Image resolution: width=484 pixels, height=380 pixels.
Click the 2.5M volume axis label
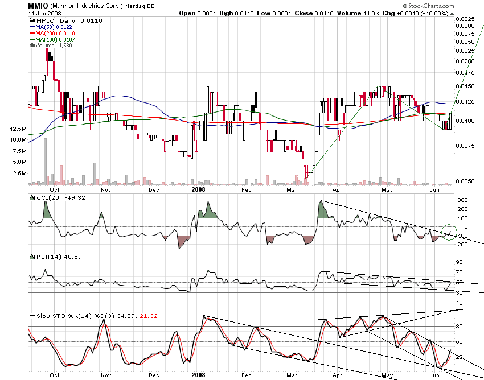pyautogui.click(x=20, y=173)
